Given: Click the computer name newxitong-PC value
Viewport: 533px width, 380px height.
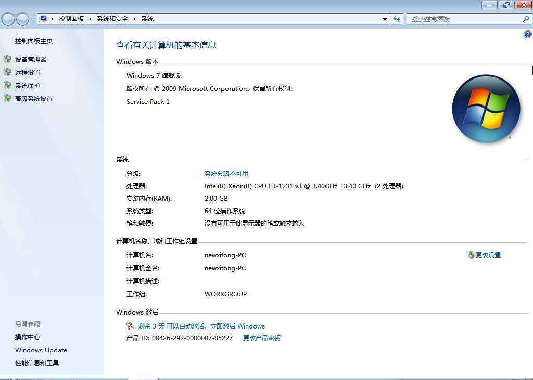Looking at the screenshot, I should click(x=225, y=255).
